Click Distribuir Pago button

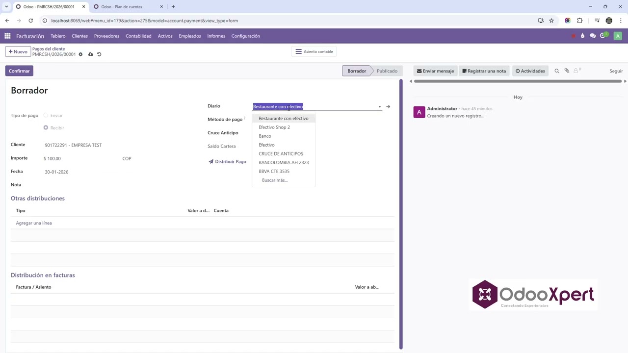[x=227, y=161]
